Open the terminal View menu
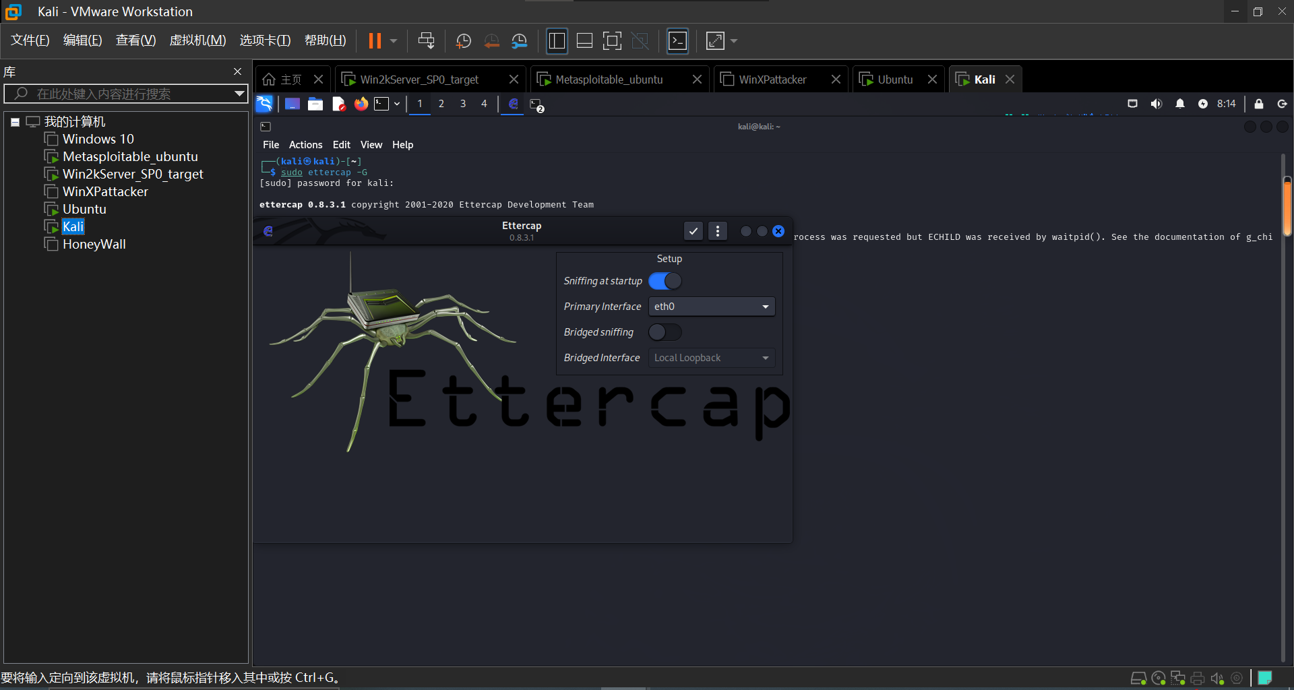Screen dimensions: 1294x690 coord(371,145)
